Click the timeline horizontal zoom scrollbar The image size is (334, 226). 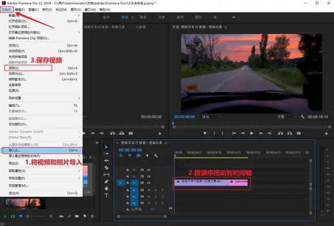tap(142, 217)
